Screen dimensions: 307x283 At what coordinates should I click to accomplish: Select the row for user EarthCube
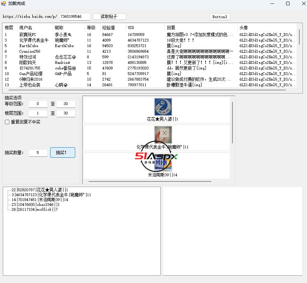(x=29, y=46)
